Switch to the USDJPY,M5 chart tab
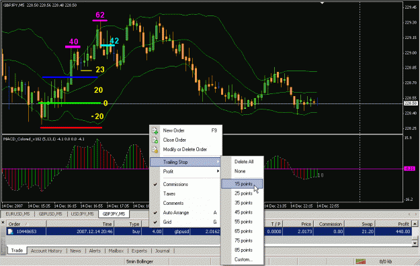 82,214
